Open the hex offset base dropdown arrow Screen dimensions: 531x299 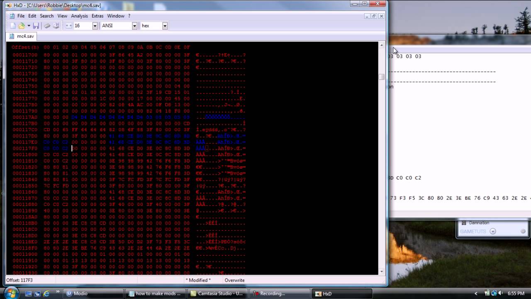pyautogui.click(x=165, y=26)
